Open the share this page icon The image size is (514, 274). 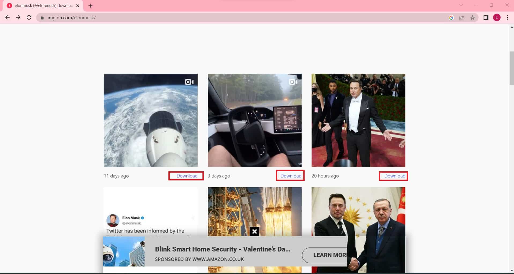point(462,18)
